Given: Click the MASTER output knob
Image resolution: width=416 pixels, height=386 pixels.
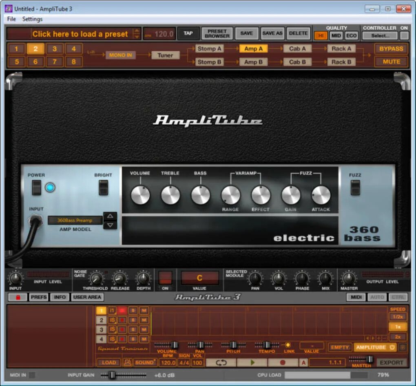Looking at the screenshot, I should (349, 278).
